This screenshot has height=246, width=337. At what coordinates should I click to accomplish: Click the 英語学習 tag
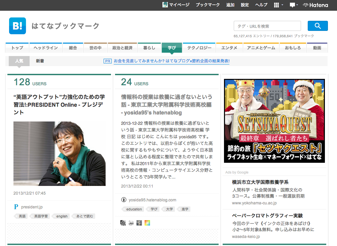coord(41,216)
